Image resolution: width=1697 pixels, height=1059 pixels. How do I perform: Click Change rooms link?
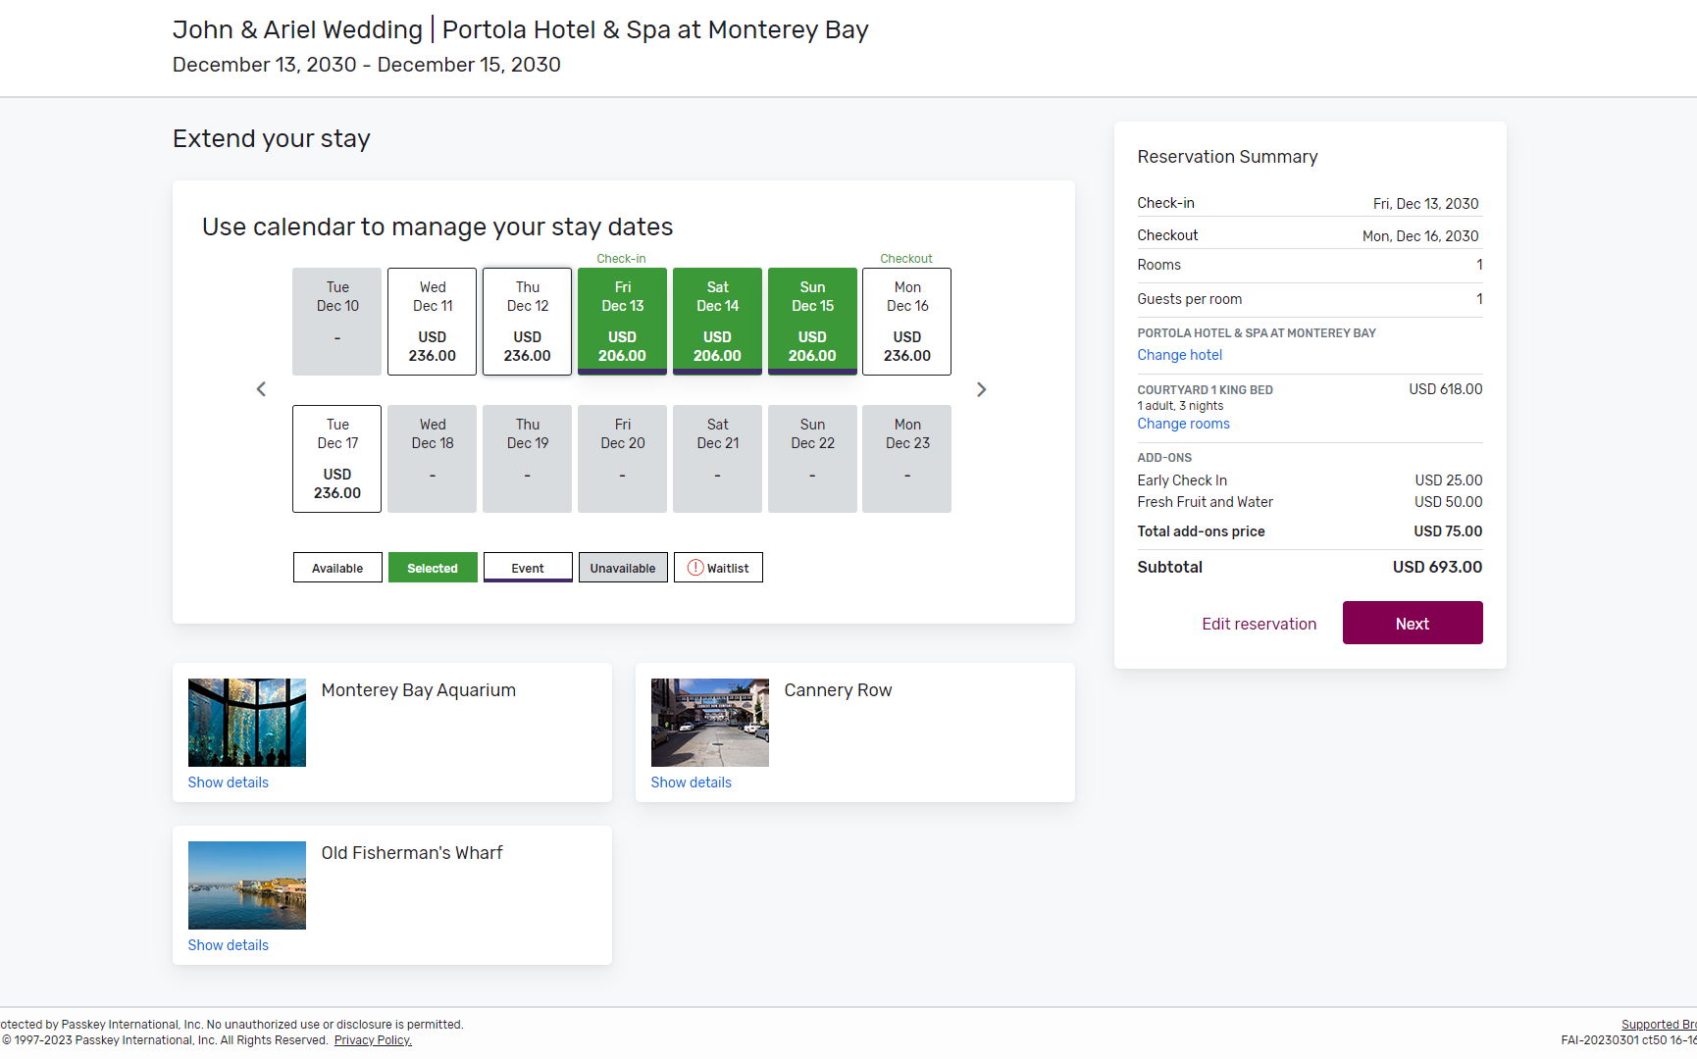point(1184,424)
